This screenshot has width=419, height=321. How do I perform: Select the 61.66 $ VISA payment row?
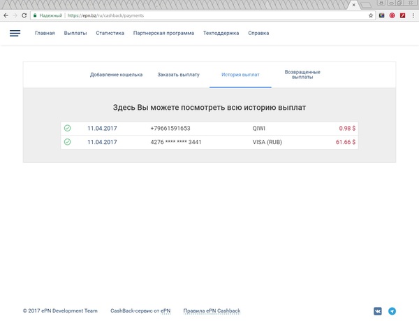[x=209, y=142]
